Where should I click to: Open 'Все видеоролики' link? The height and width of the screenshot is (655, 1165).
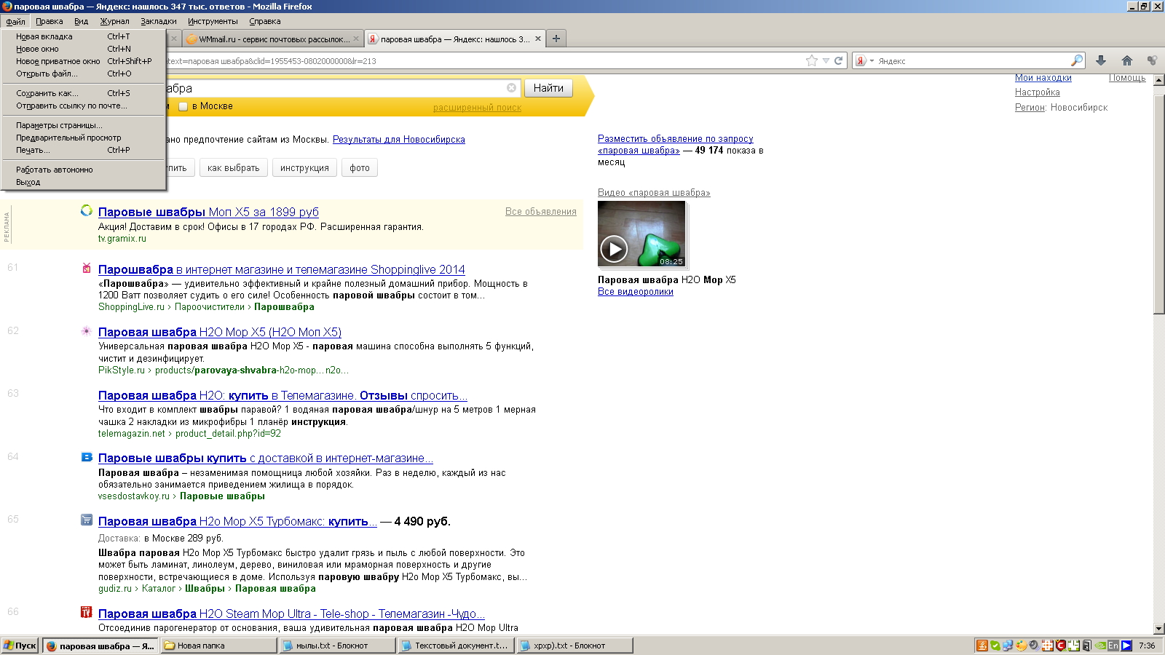click(x=636, y=292)
